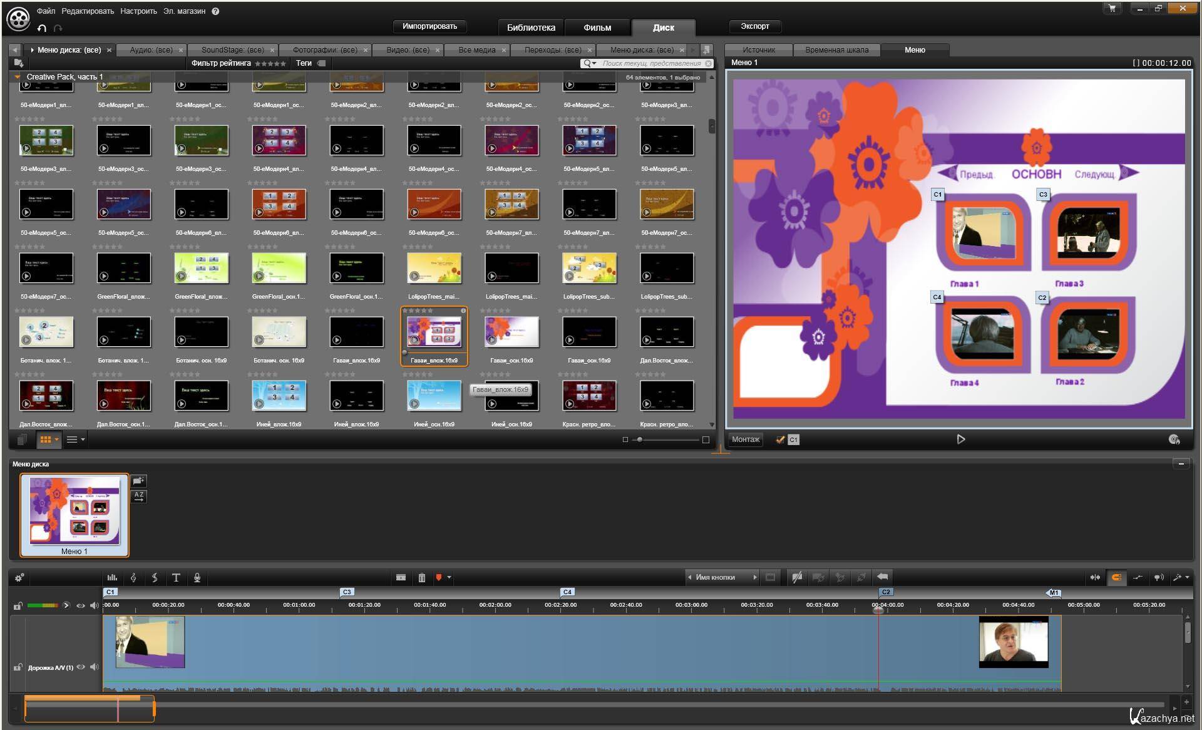Click the add chapter icon beside menu list
This screenshot has height=730, width=1202.
pos(139,481)
